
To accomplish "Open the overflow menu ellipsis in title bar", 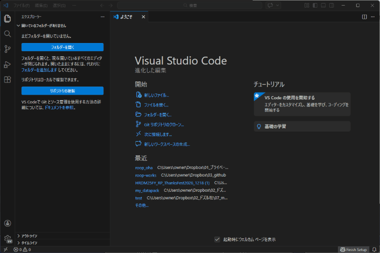I will pyautogui.click(x=74, y=6).
